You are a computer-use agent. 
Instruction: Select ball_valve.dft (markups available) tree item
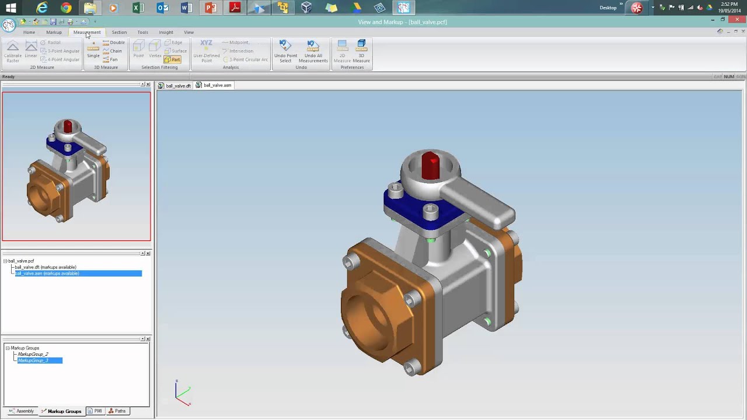(x=46, y=267)
